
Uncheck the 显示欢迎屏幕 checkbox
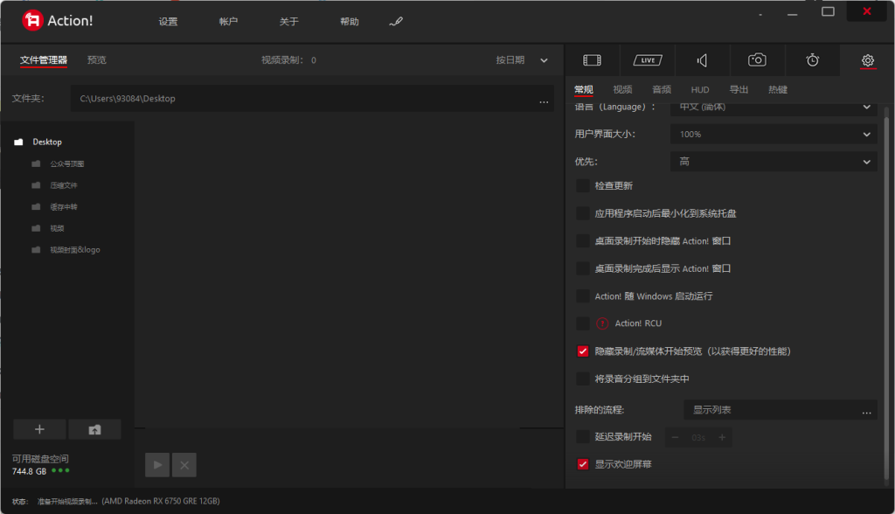tap(583, 464)
